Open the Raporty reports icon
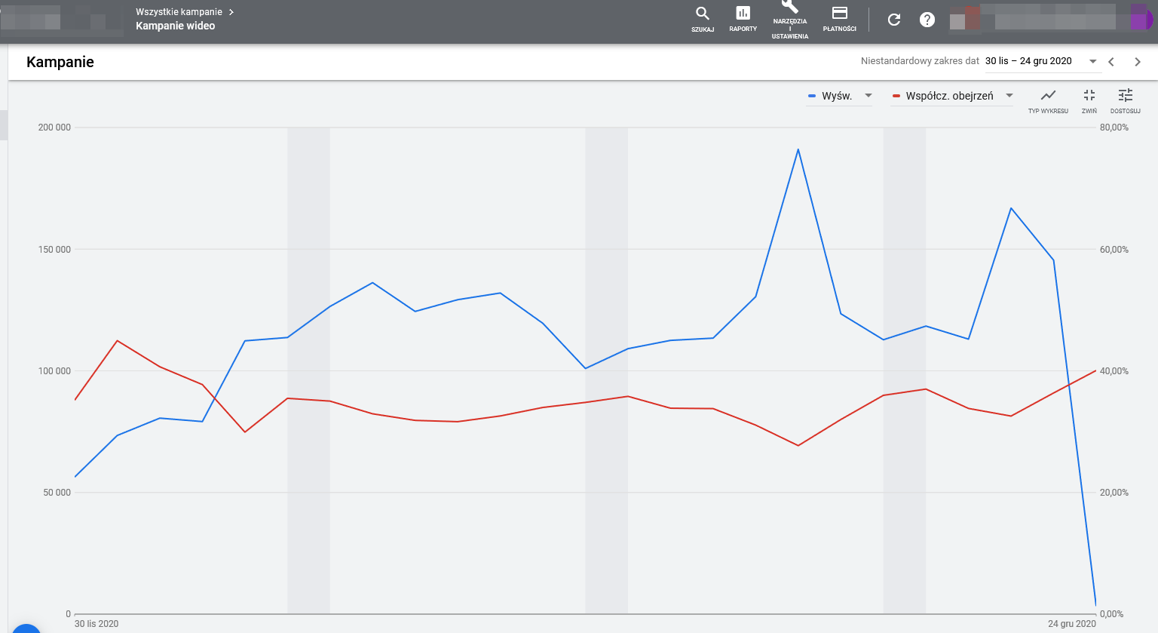1158x633 pixels. (x=743, y=19)
